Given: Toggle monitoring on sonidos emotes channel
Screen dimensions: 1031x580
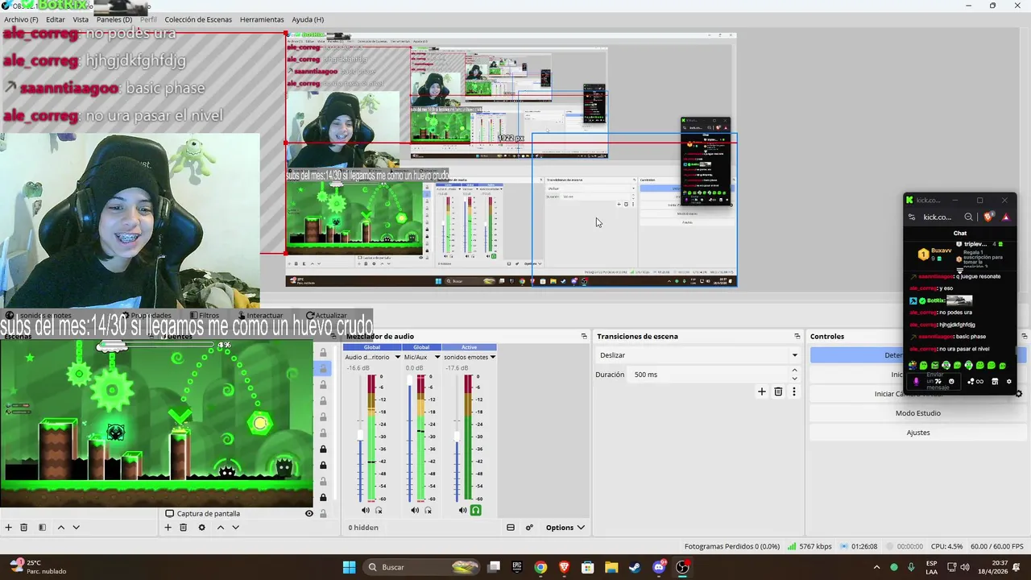Looking at the screenshot, I should click(476, 510).
